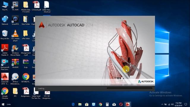190x107 pixels.
Task: Open the network status tray icon
Action: point(169,104)
